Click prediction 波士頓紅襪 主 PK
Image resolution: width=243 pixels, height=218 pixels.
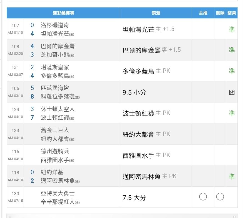(x=146, y=113)
